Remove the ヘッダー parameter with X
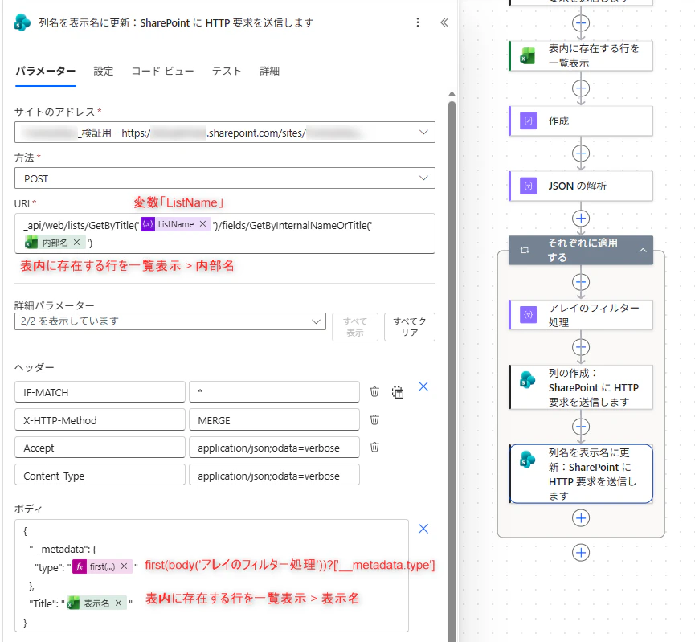The height and width of the screenshot is (642, 695). [x=423, y=386]
